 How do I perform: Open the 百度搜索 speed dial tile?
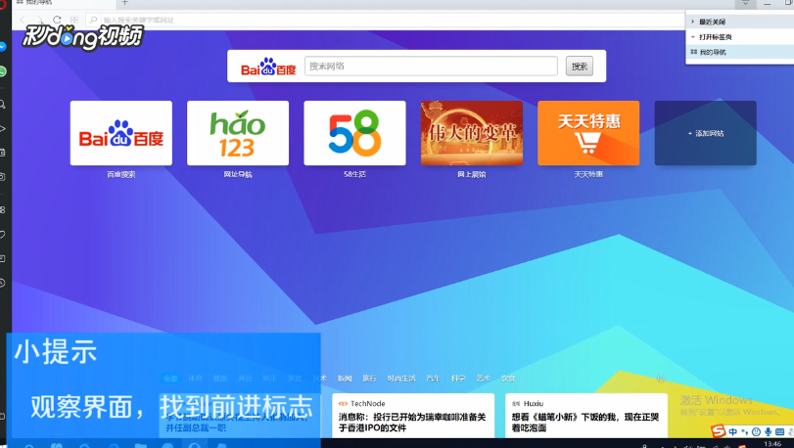pyautogui.click(x=121, y=133)
